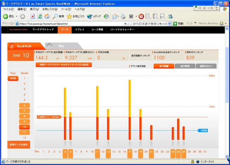Click 年間データを表示 button
The image size is (230, 165).
[19, 144]
